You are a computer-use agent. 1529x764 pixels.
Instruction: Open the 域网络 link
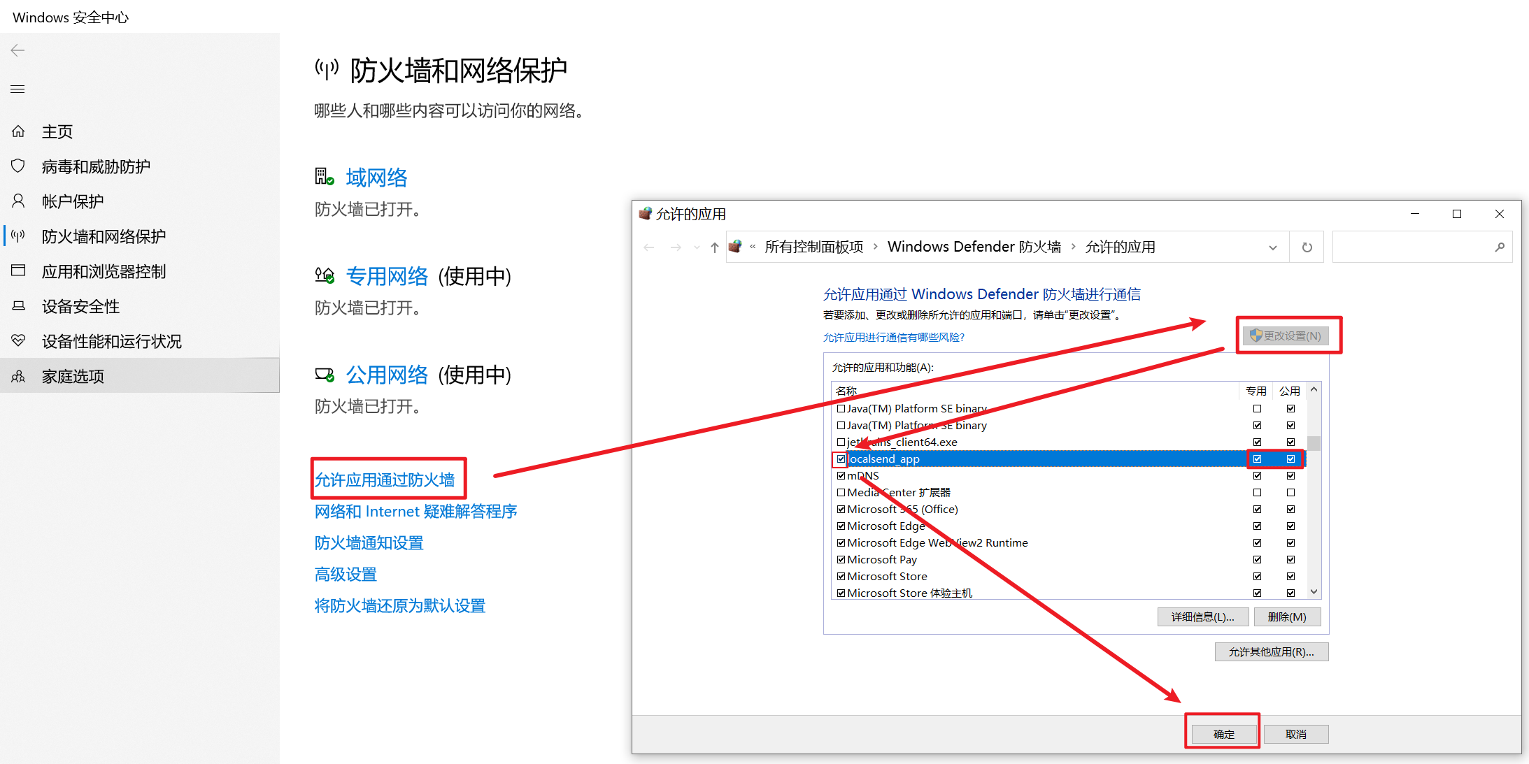pos(376,178)
